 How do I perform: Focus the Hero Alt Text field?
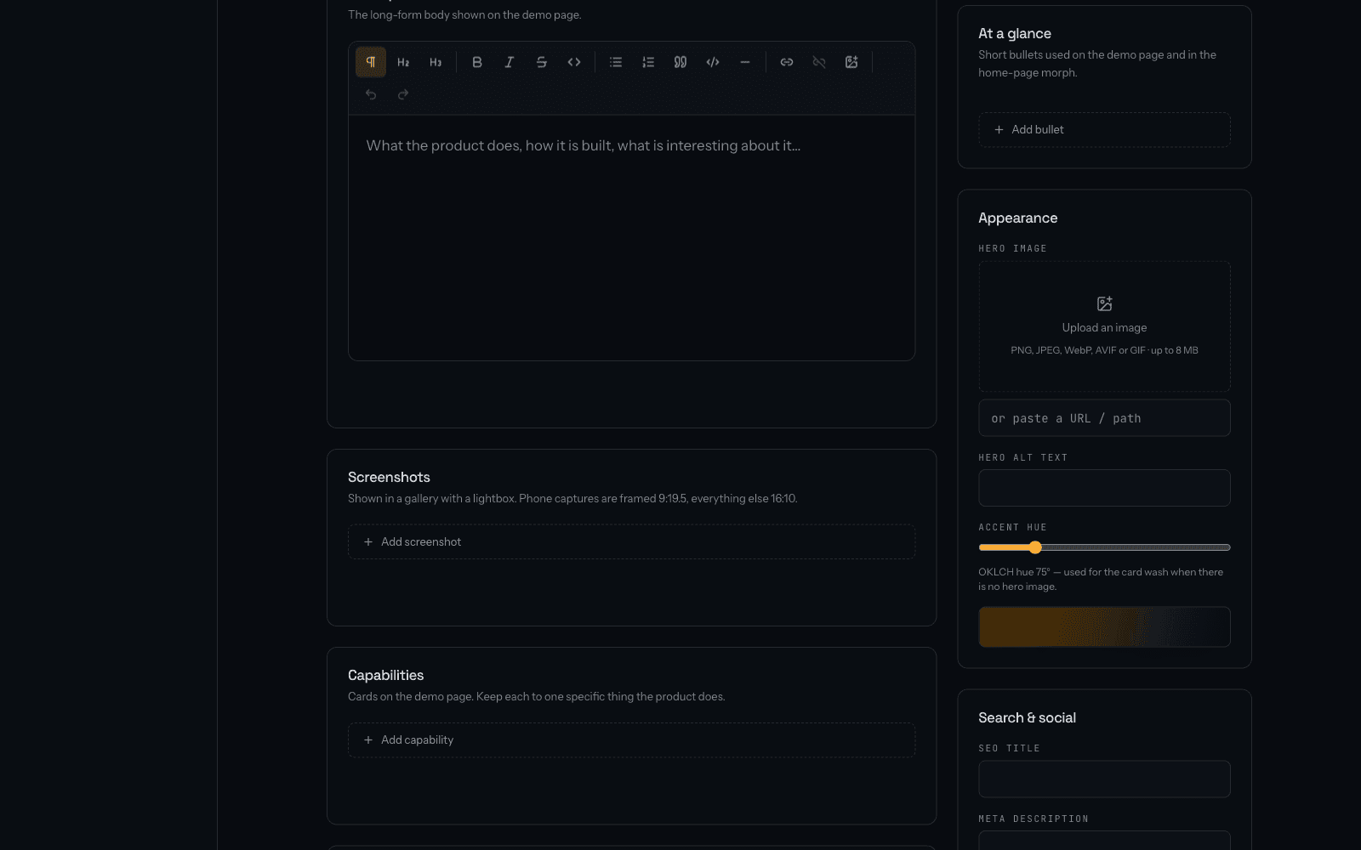(1104, 488)
